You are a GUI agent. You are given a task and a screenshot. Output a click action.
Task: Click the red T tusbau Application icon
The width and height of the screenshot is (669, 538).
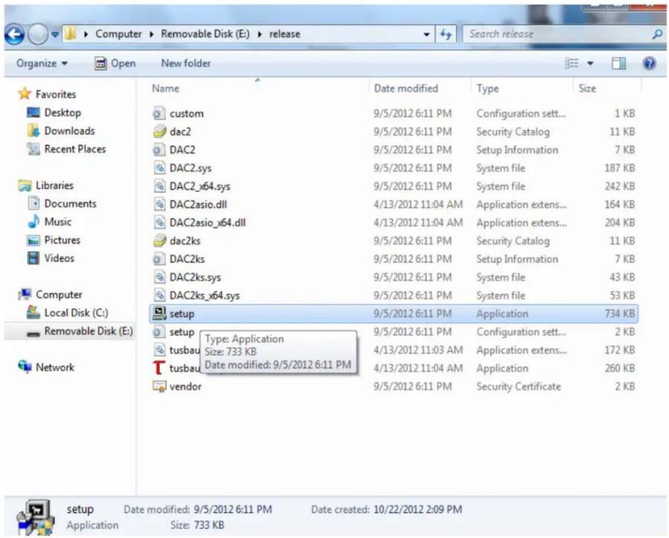coord(159,368)
